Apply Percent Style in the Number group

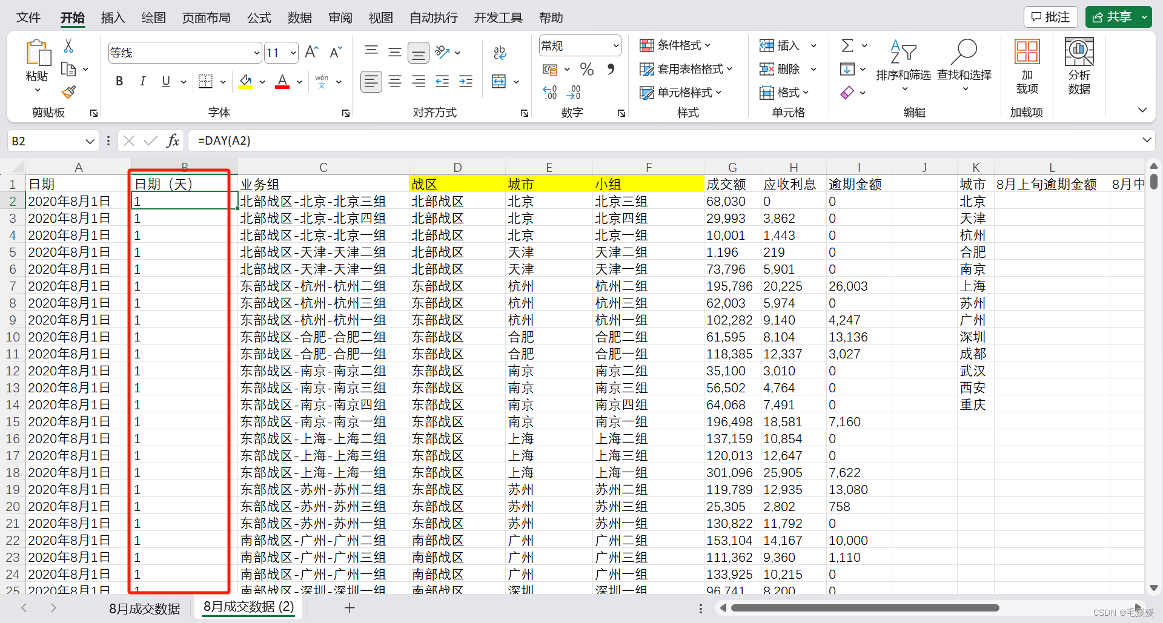tap(586, 69)
